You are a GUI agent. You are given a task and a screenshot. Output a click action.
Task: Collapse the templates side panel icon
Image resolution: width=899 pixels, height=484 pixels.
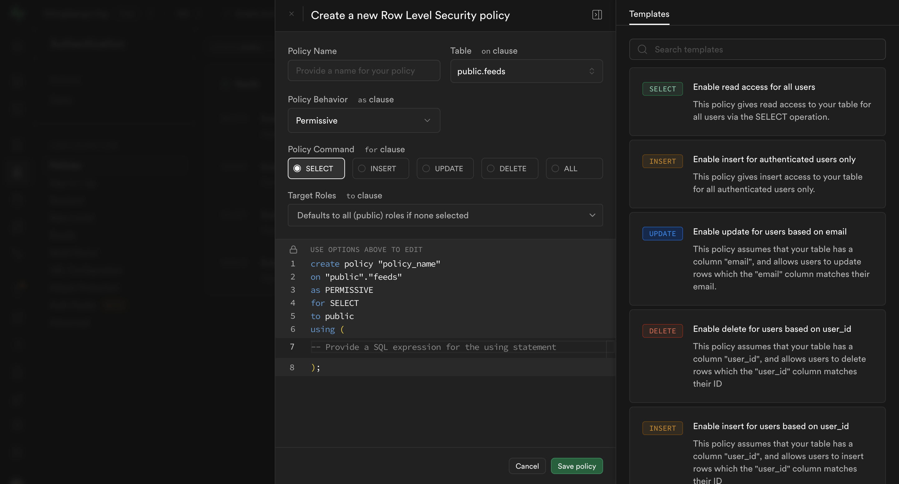(597, 15)
